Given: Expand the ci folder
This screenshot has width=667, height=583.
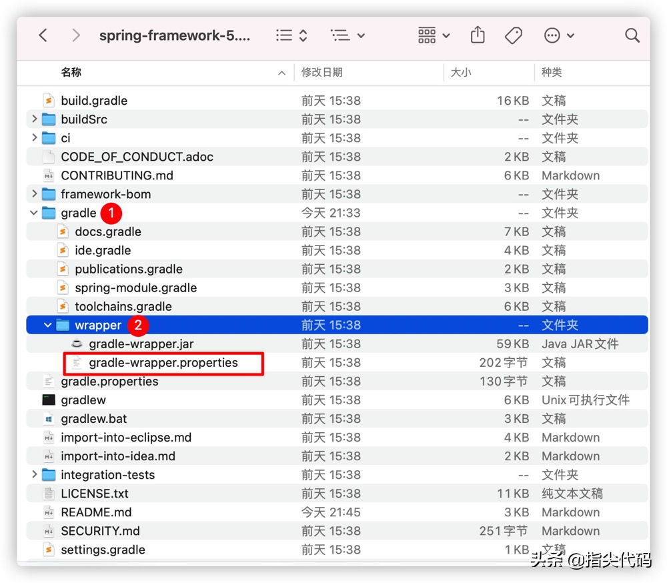Looking at the screenshot, I should (35, 137).
